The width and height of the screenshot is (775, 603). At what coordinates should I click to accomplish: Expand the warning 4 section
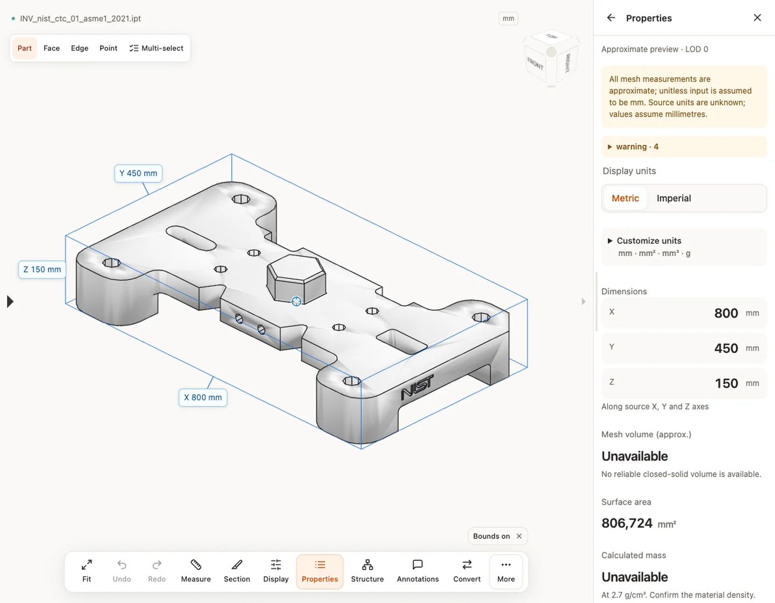click(x=684, y=147)
